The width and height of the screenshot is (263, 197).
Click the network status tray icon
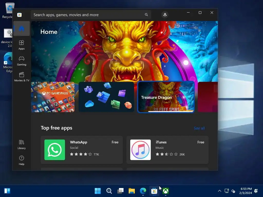227,191
